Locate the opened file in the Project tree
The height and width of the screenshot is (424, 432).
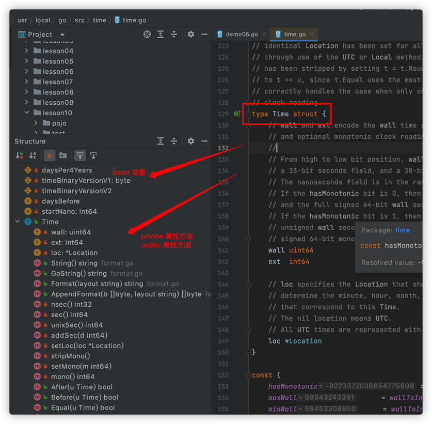click(x=147, y=35)
